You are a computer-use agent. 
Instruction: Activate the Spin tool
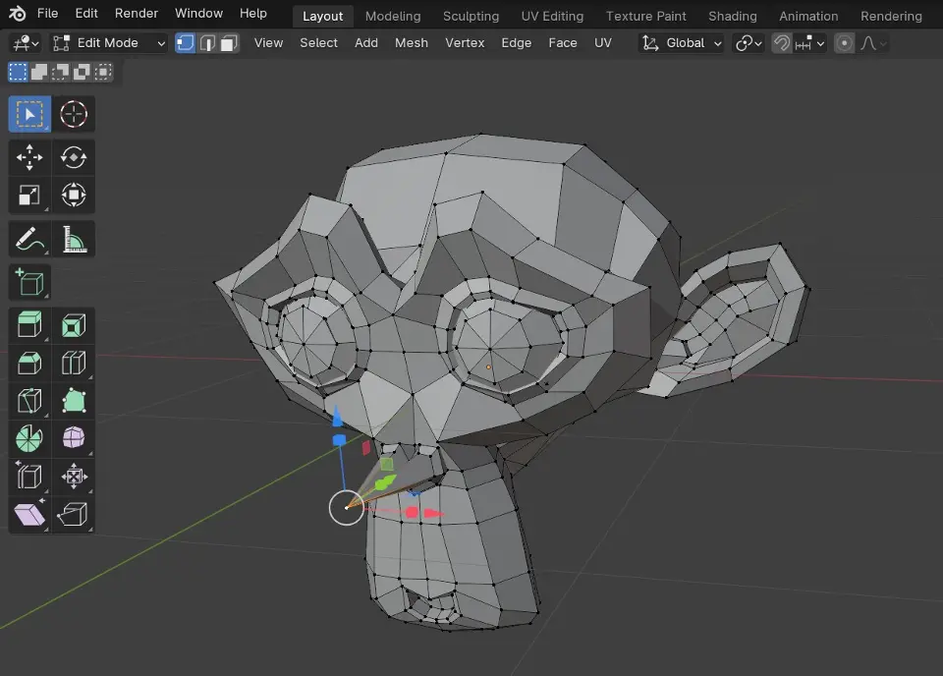(29, 438)
